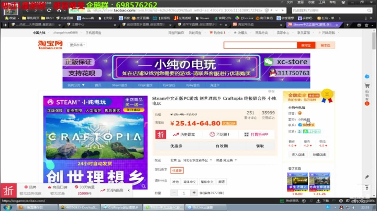Click the Taobao logo

pos(50,45)
